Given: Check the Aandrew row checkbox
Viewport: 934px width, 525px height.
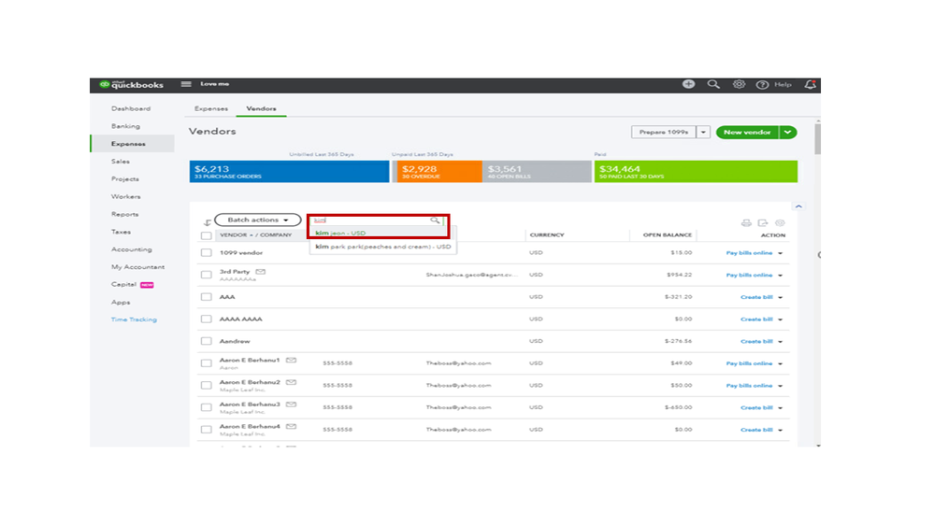Looking at the screenshot, I should [x=206, y=341].
